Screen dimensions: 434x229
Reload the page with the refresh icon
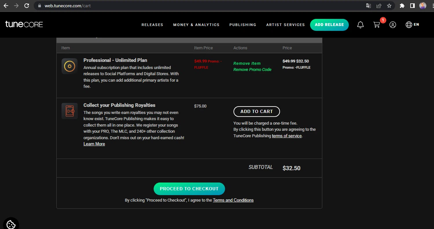tap(27, 6)
